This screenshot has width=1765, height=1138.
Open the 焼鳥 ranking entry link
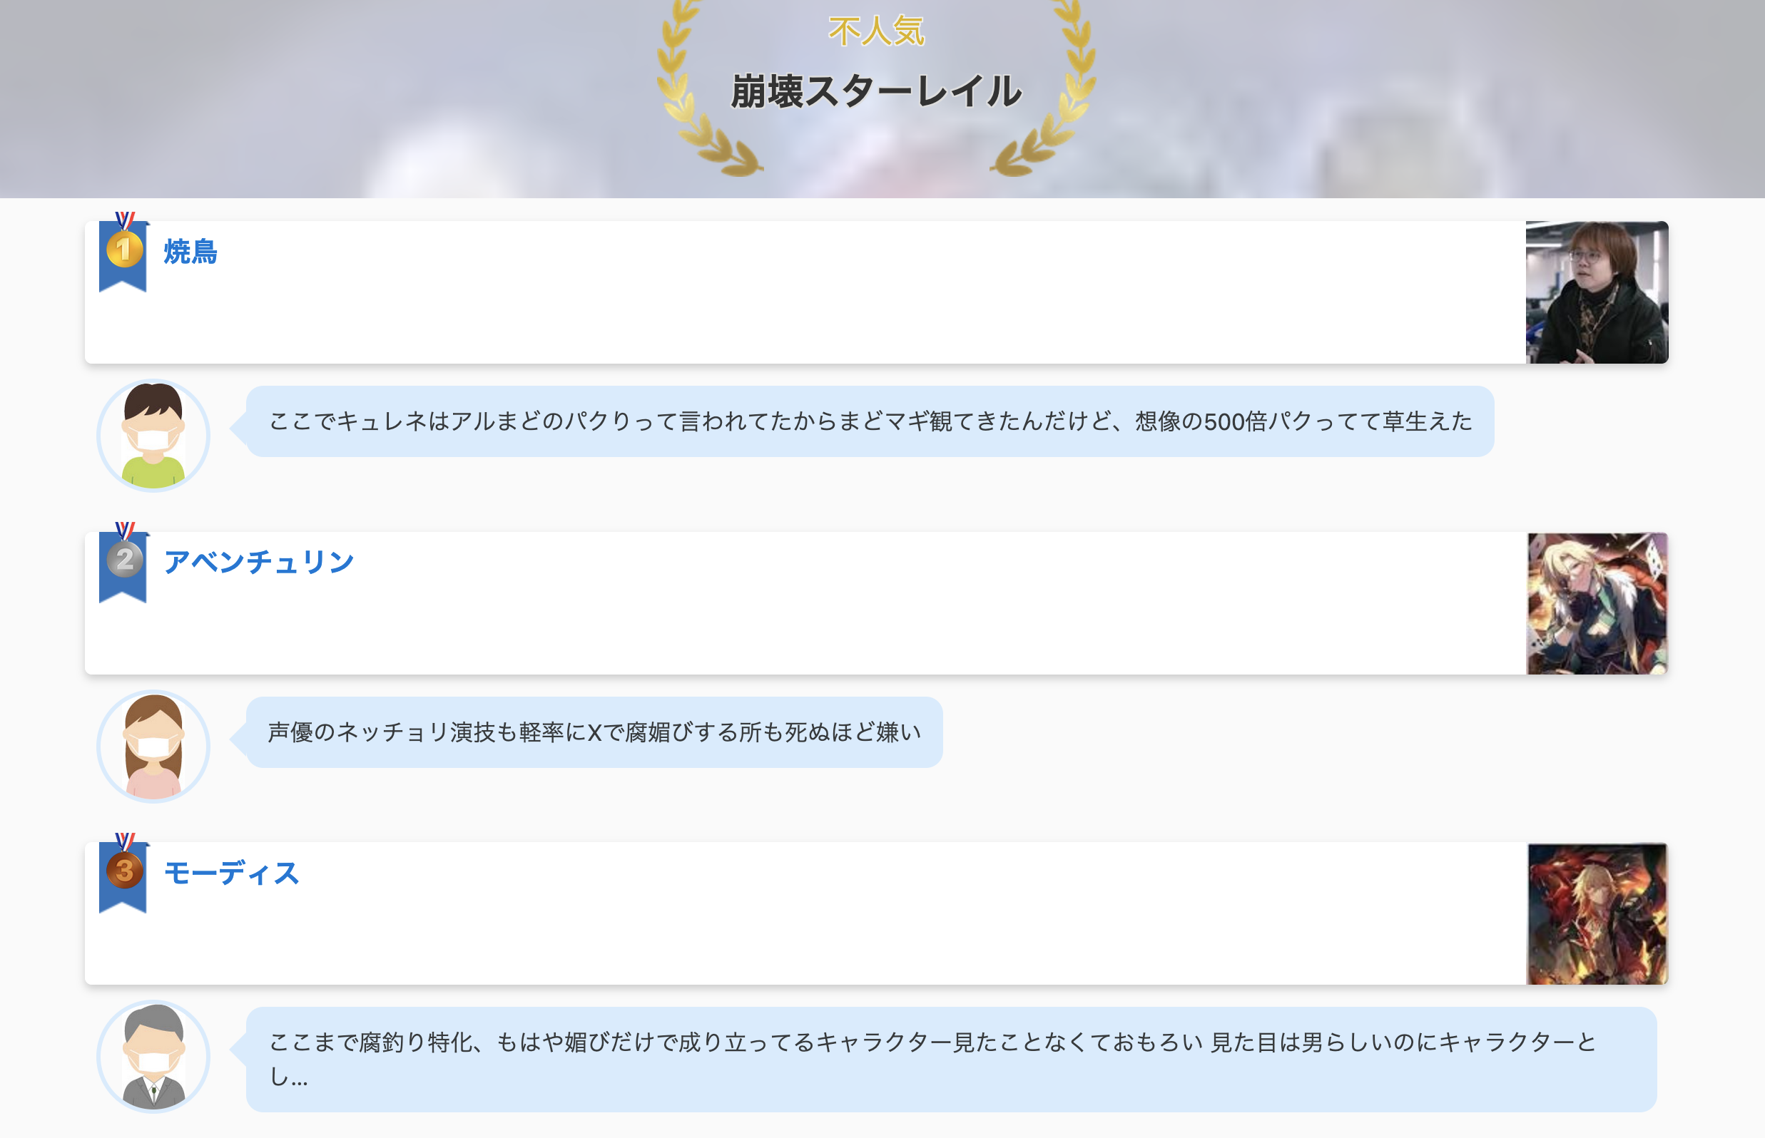point(190,252)
